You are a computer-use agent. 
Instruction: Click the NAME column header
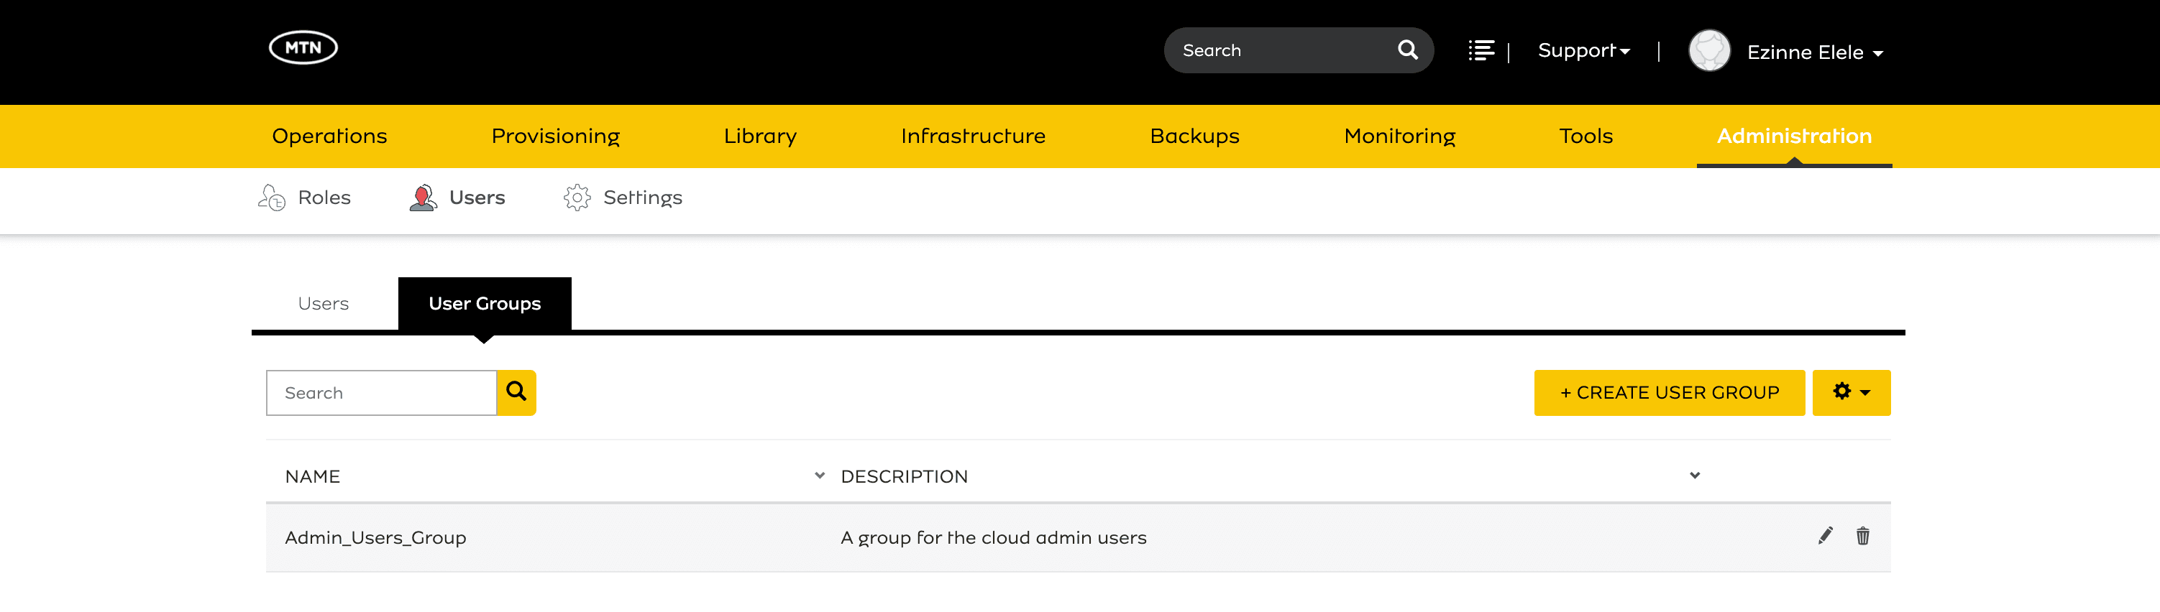(312, 476)
